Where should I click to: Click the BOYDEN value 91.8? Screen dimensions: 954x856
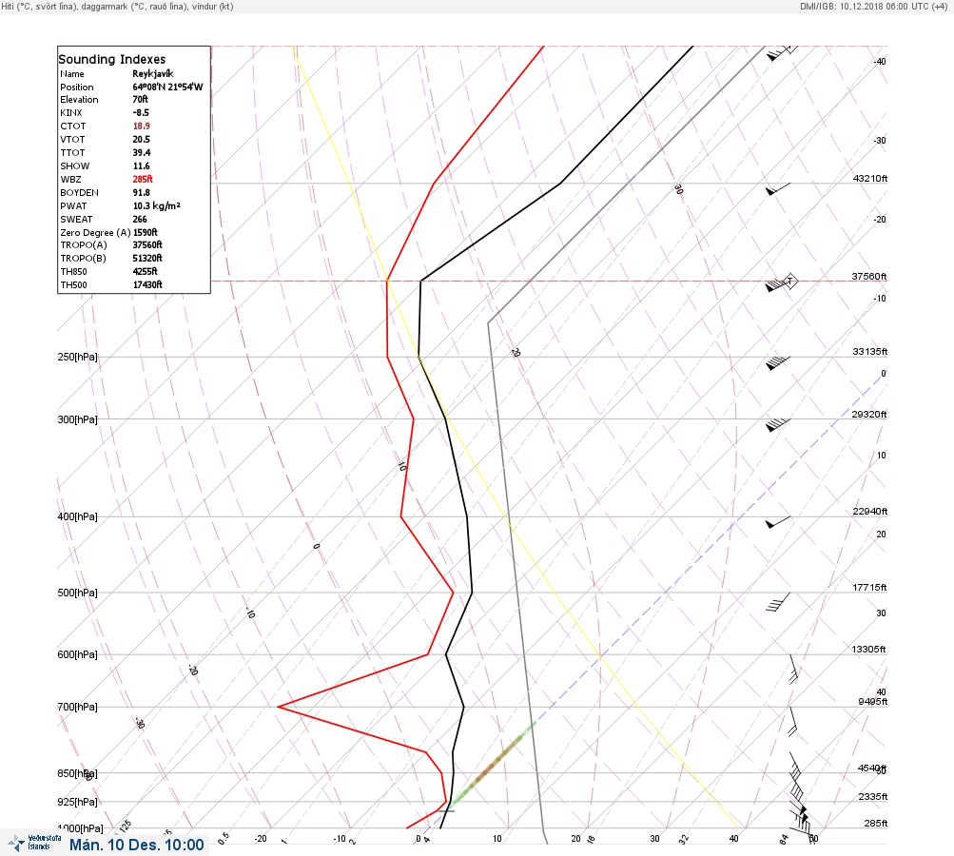pyautogui.click(x=141, y=192)
